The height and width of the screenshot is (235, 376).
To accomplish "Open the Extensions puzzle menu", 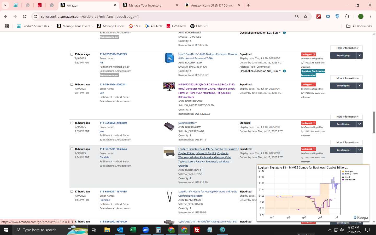I will [x=347, y=16].
